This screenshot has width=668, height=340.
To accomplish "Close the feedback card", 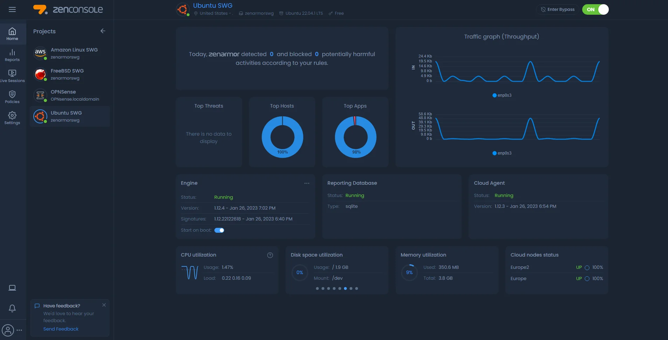I will point(104,305).
